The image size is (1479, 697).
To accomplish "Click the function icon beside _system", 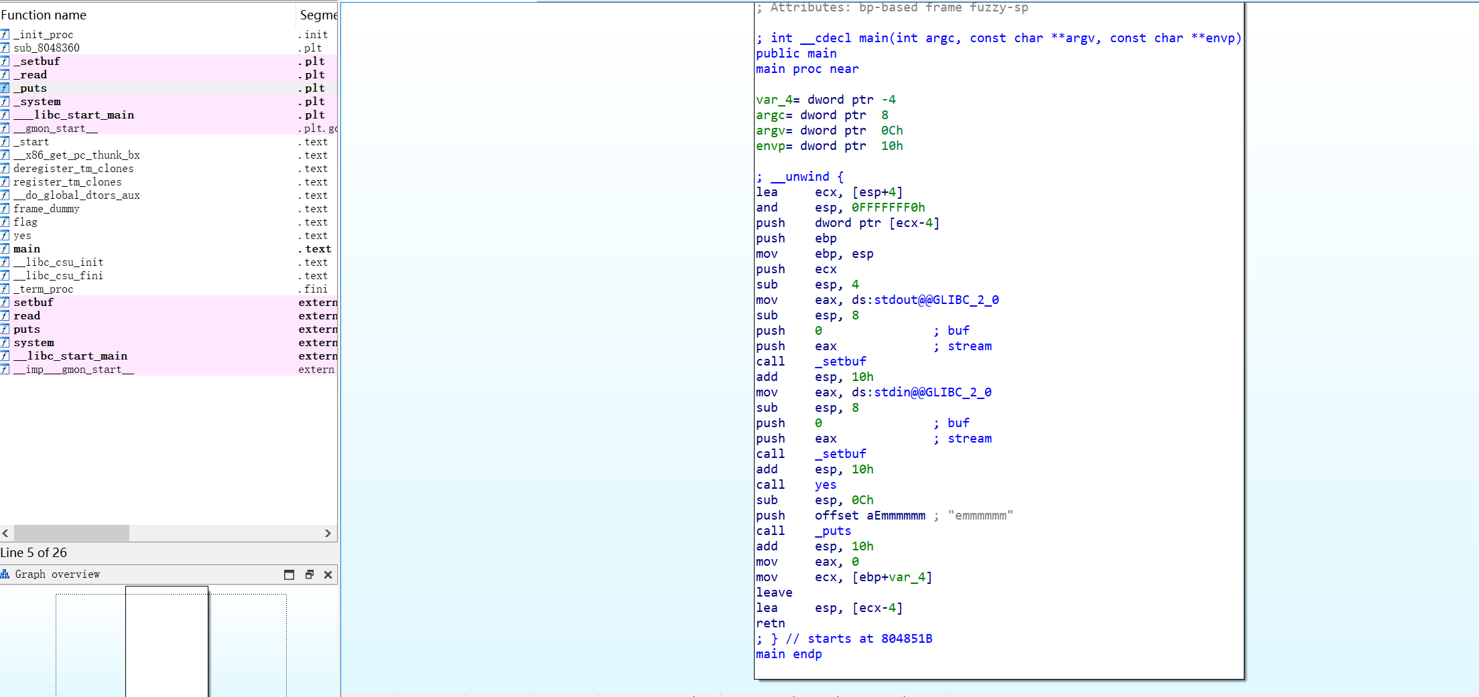I will pyautogui.click(x=5, y=101).
